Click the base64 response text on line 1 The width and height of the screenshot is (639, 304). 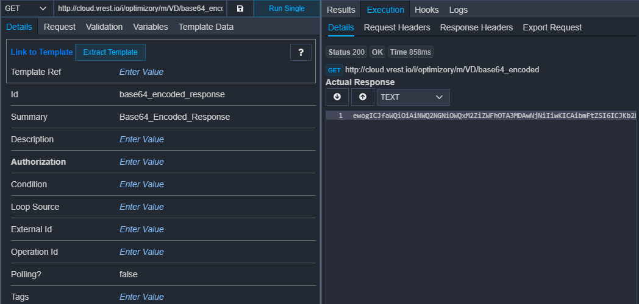[x=494, y=116]
